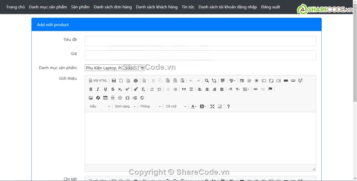Open the Set Language dropdown

pos(246,89)
